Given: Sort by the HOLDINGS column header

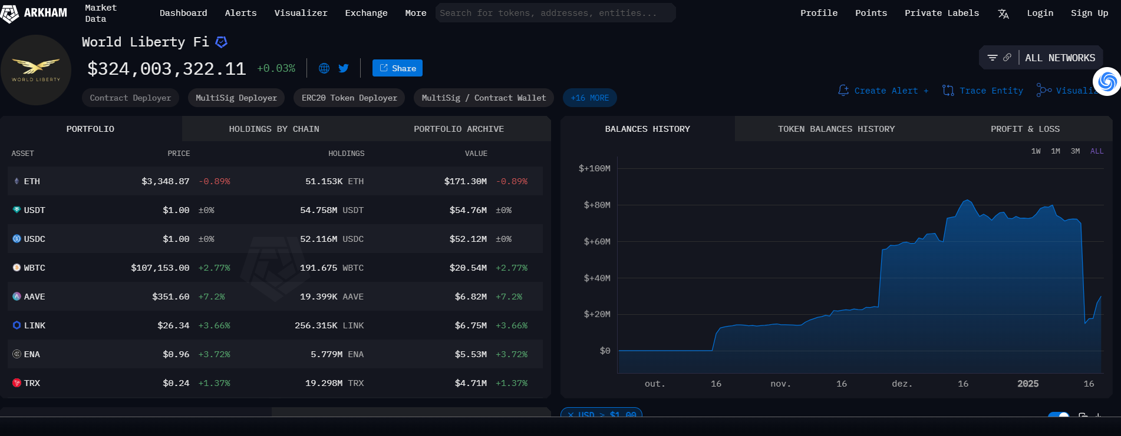Looking at the screenshot, I should coord(346,154).
